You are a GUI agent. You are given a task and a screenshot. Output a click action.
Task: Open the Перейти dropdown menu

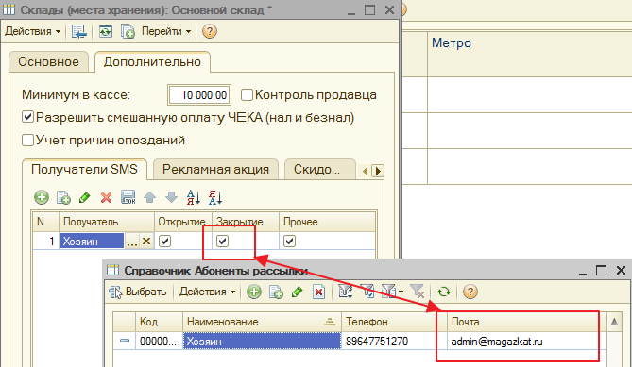[166, 31]
